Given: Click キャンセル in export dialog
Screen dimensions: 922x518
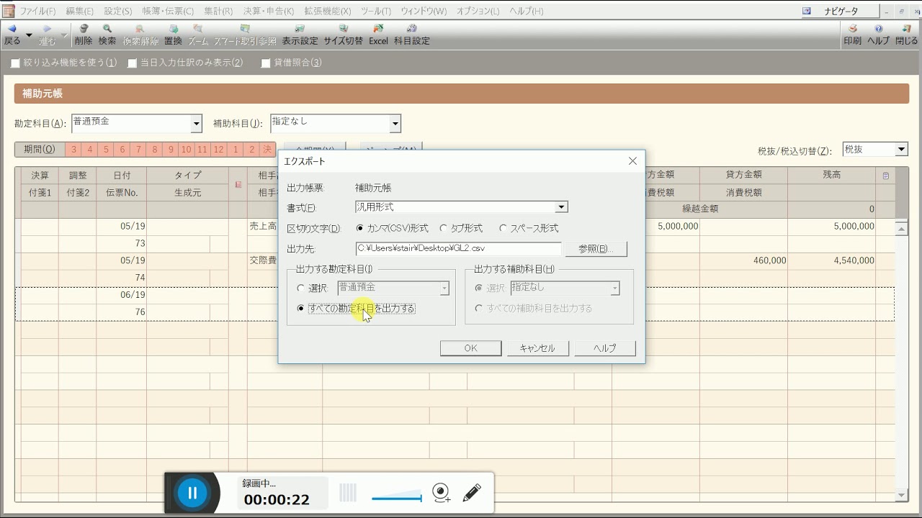Looking at the screenshot, I should 537,348.
